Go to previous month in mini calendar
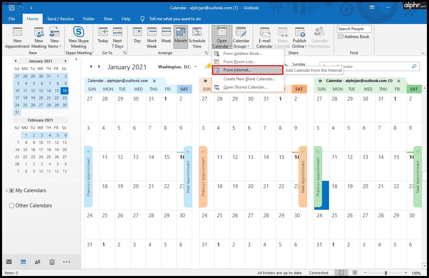This screenshot has width=429, height=278. tap(15, 61)
